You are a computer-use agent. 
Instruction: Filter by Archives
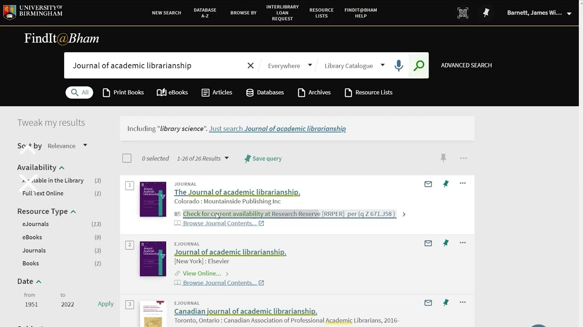(314, 92)
